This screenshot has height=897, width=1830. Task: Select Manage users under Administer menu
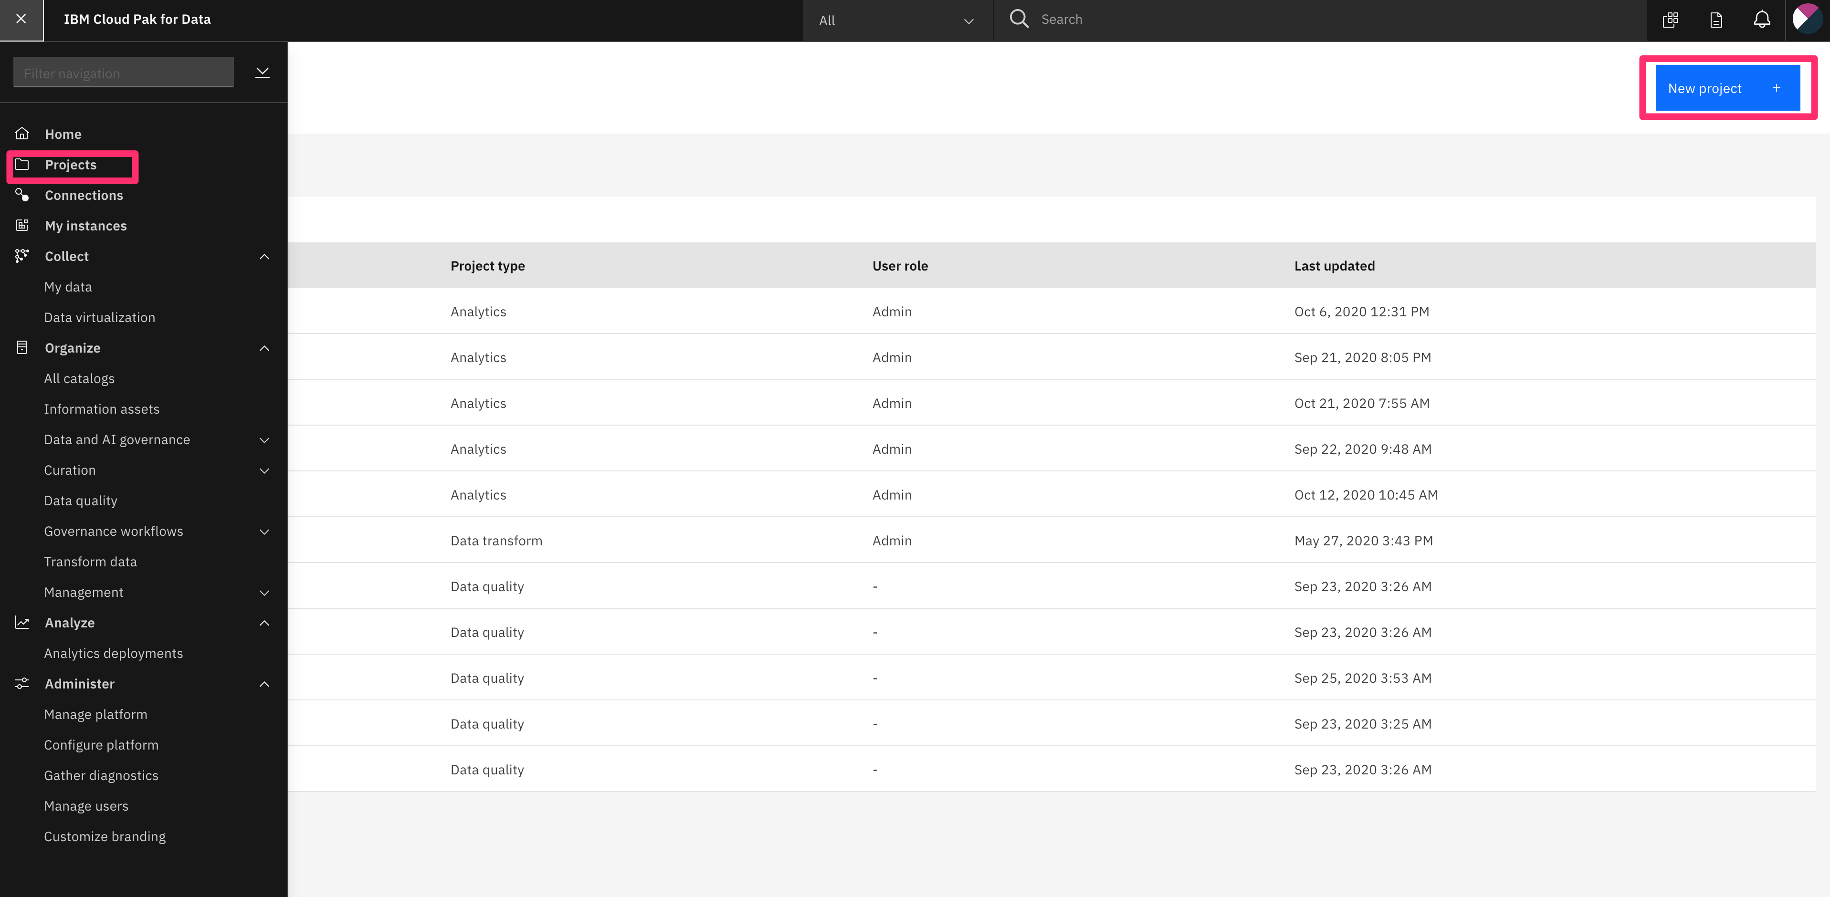[85, 805]
